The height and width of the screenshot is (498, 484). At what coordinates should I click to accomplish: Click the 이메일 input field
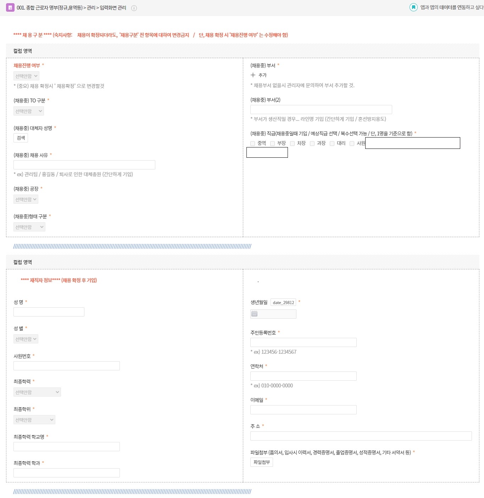click(x=304, y=410)
